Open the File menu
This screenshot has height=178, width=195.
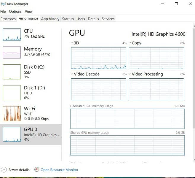coord(3,12)
